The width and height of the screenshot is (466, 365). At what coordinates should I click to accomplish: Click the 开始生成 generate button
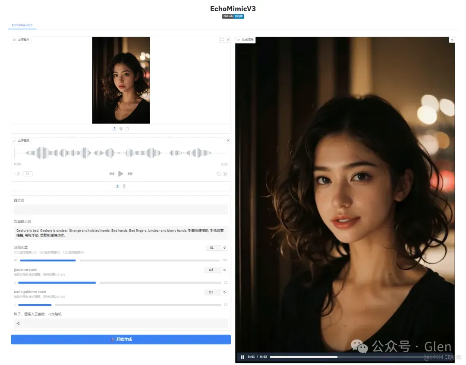pos(121,340)
